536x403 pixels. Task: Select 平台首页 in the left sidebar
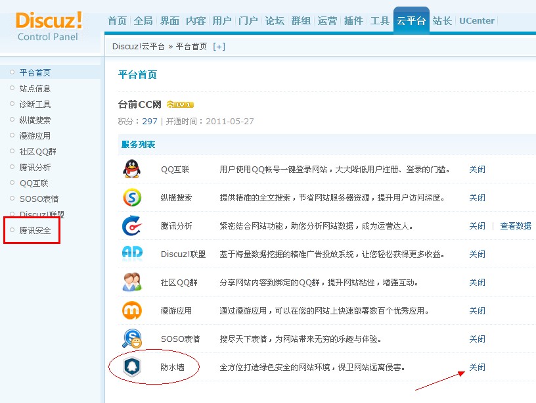35,72
